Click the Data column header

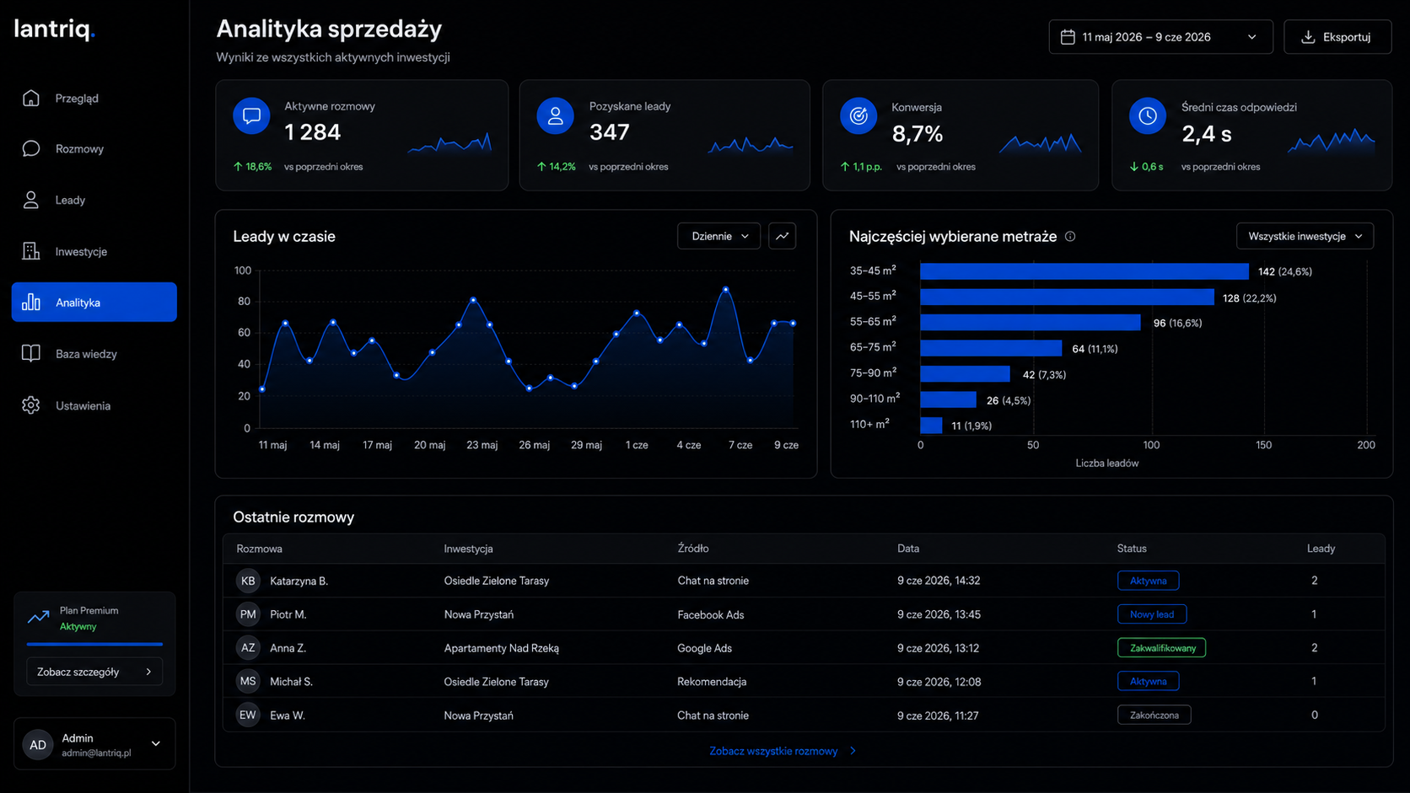tap(908, 549)
